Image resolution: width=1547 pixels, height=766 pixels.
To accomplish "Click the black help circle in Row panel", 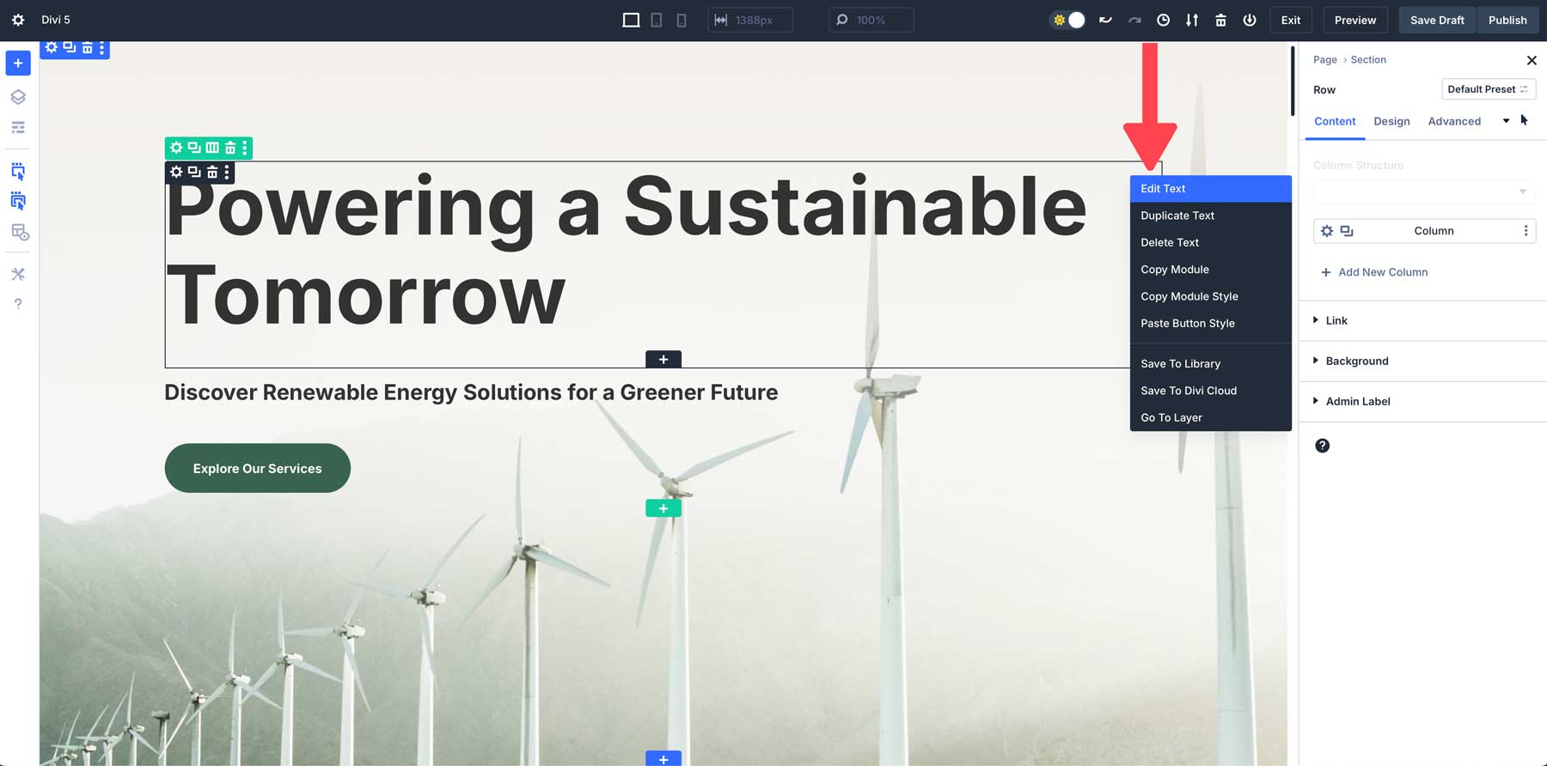I will click(x=1323, y=446).
